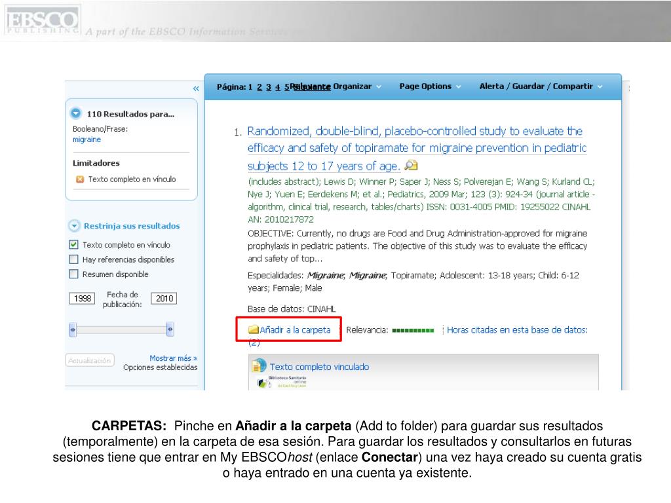Open the Mostrar más link
The height and width of the screenshot is (503, 671).
pyautogui.click(x=173, y=358)
